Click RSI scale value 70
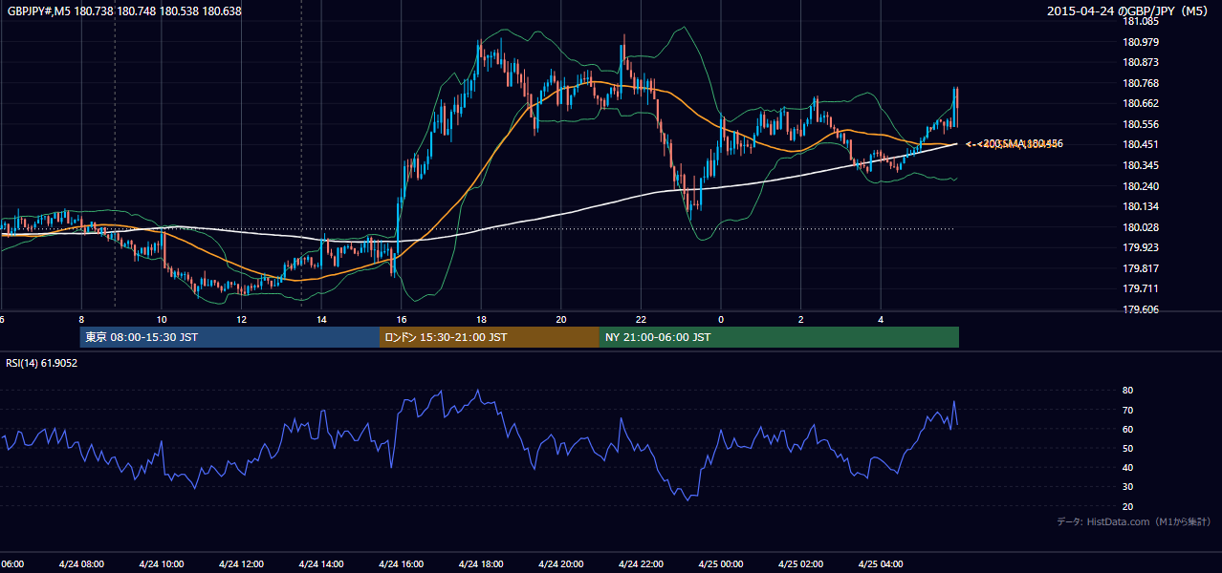Screen dimensions: 1222x573 coord(1128,410)
